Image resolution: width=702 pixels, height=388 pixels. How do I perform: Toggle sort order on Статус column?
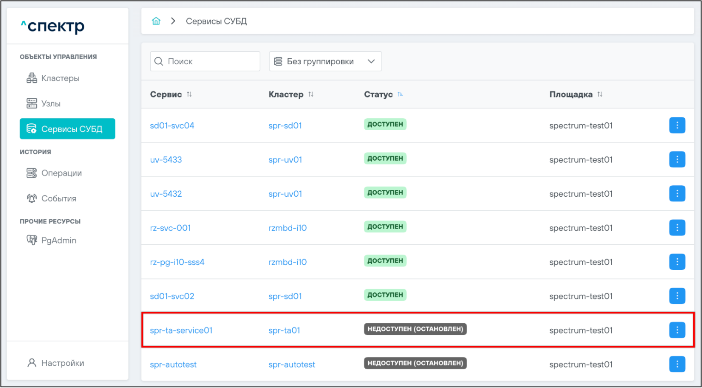click(400, 94)
